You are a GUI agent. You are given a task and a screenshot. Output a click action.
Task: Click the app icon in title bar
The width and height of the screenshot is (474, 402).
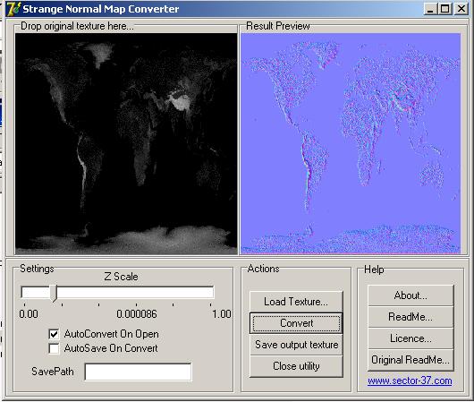pos(13,9)
